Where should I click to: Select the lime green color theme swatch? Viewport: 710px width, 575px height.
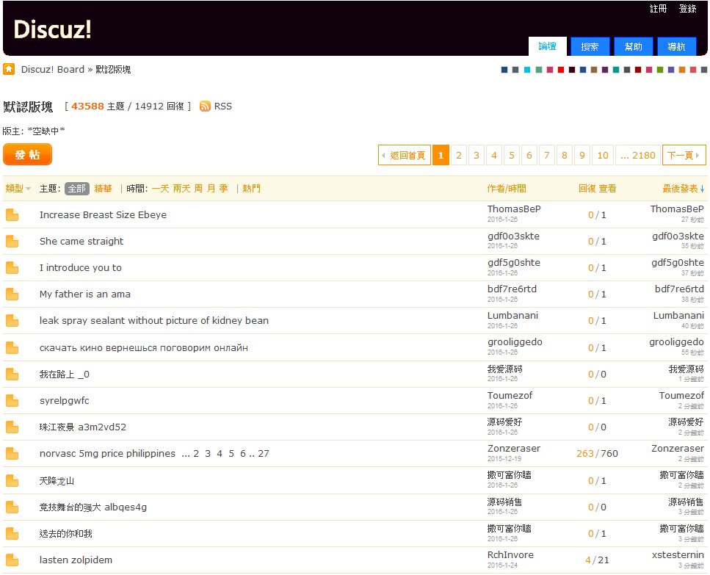[660, 70]
